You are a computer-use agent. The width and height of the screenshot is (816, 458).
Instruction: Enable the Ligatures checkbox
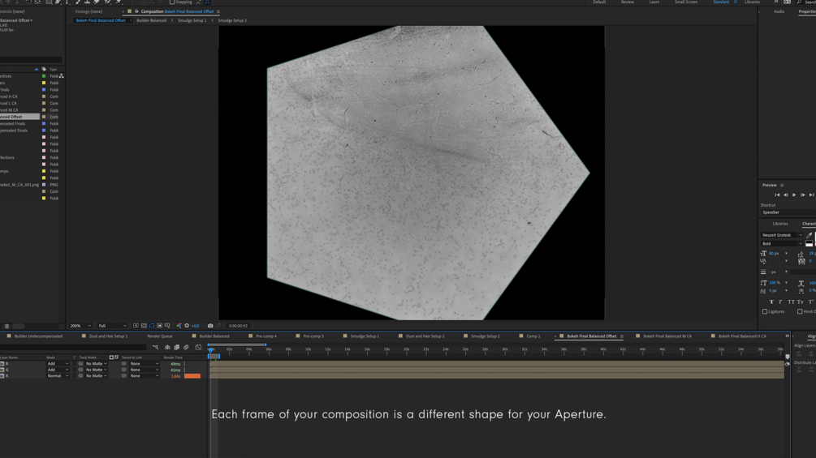tap(765, 311)
